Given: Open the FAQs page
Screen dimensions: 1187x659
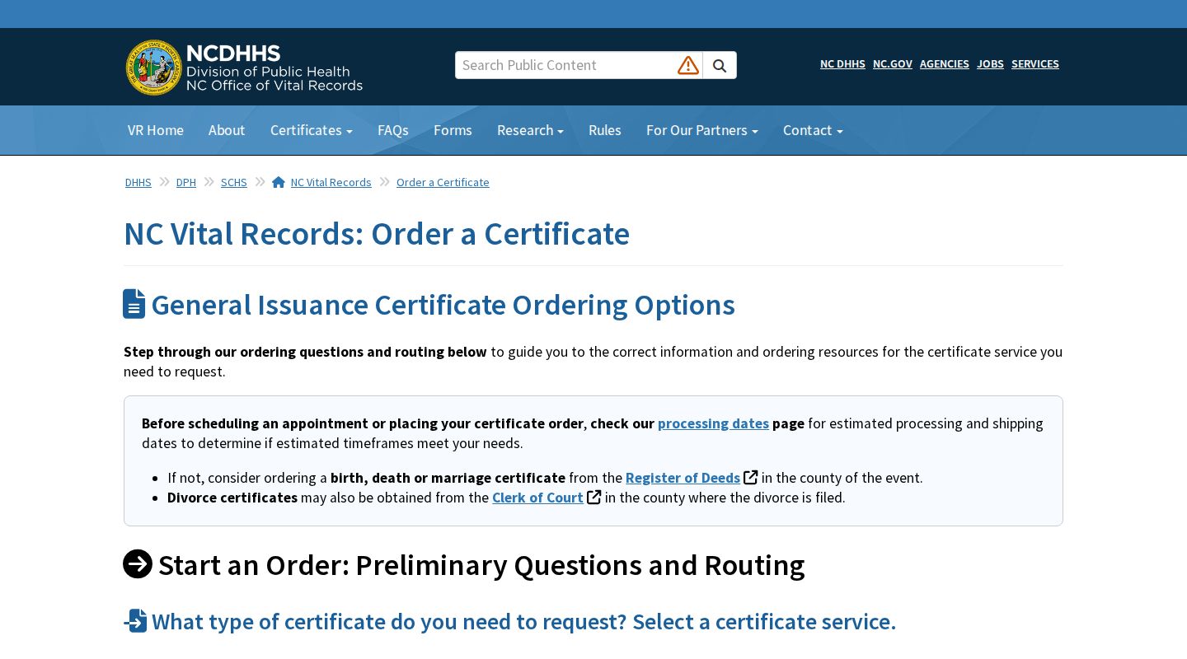Looking at the screenshot, I should point(393,130).
